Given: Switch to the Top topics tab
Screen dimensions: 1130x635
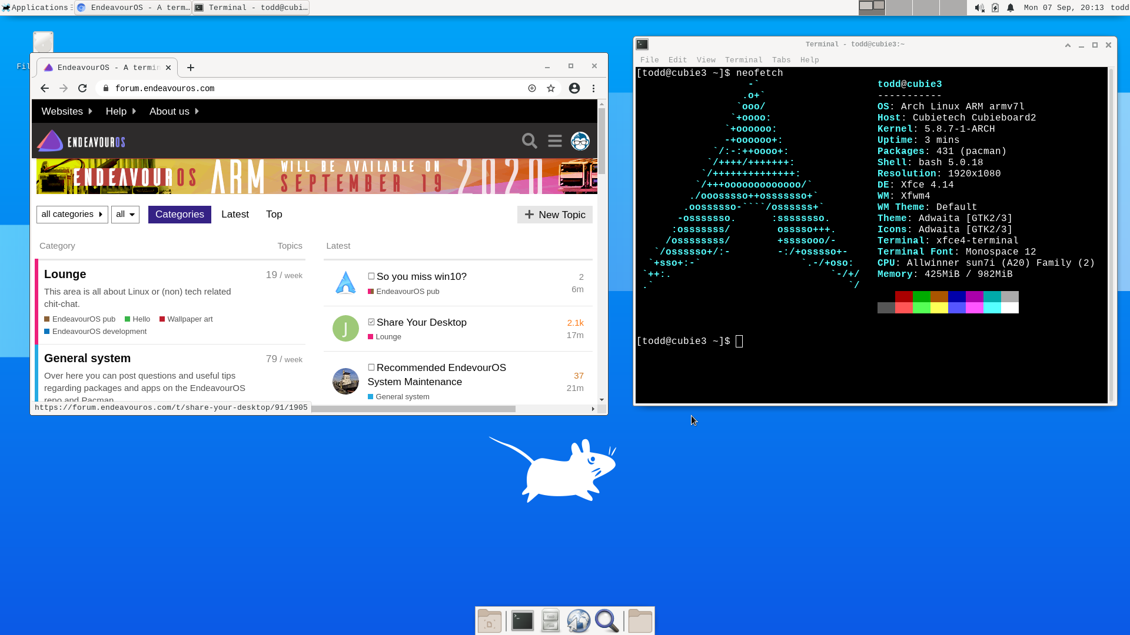Looking at the screenshot, I should 274,215.
